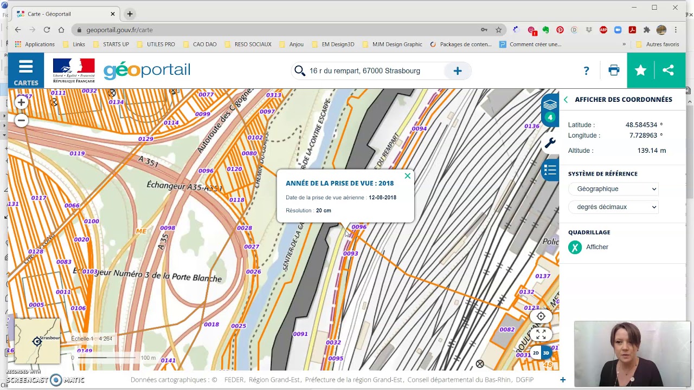The width and height of the screenshot is (694, 390).
Task: Open Chrome three-dot menu
Action: click(676, 30)
